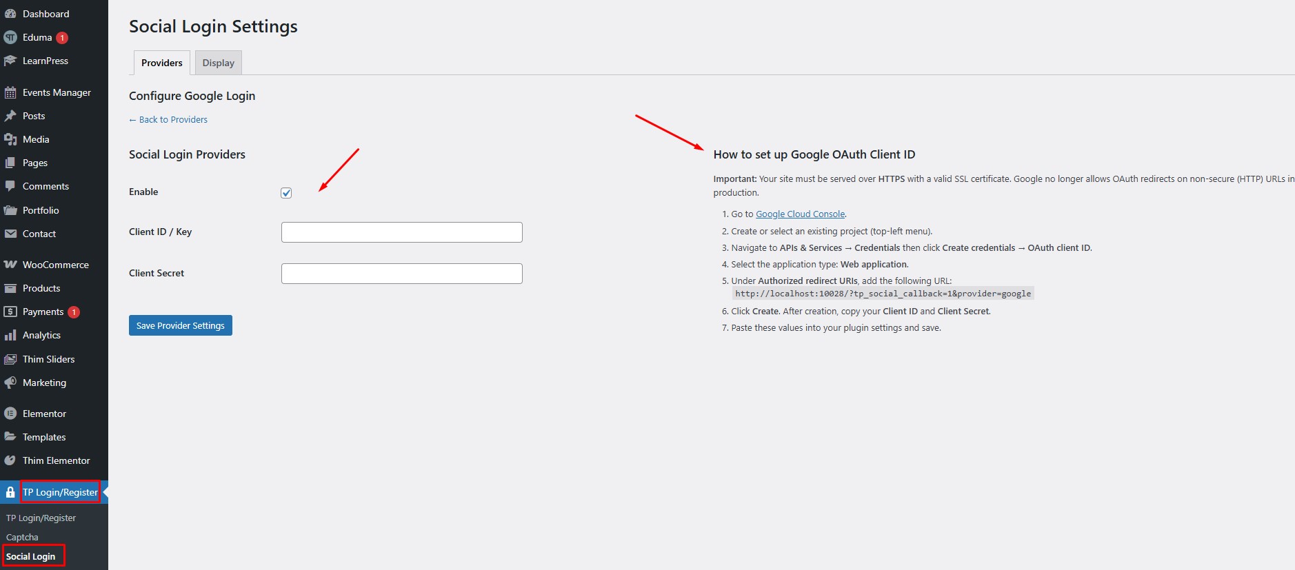Click the Events Manager calendar icon
This screenshot has width=1295, height=570.
coord(10,92)
